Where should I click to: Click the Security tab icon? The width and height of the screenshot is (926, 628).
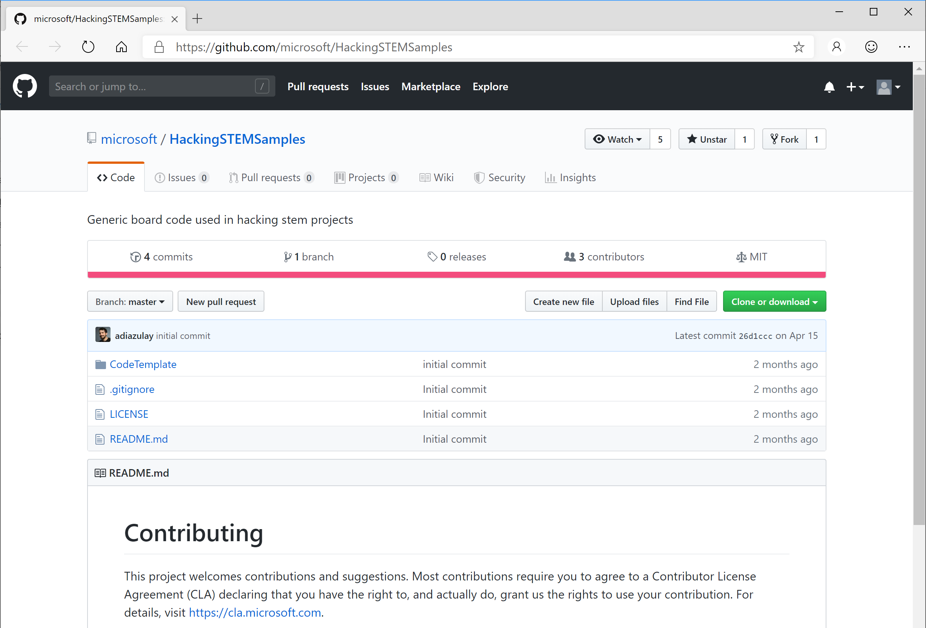(477, 177)
